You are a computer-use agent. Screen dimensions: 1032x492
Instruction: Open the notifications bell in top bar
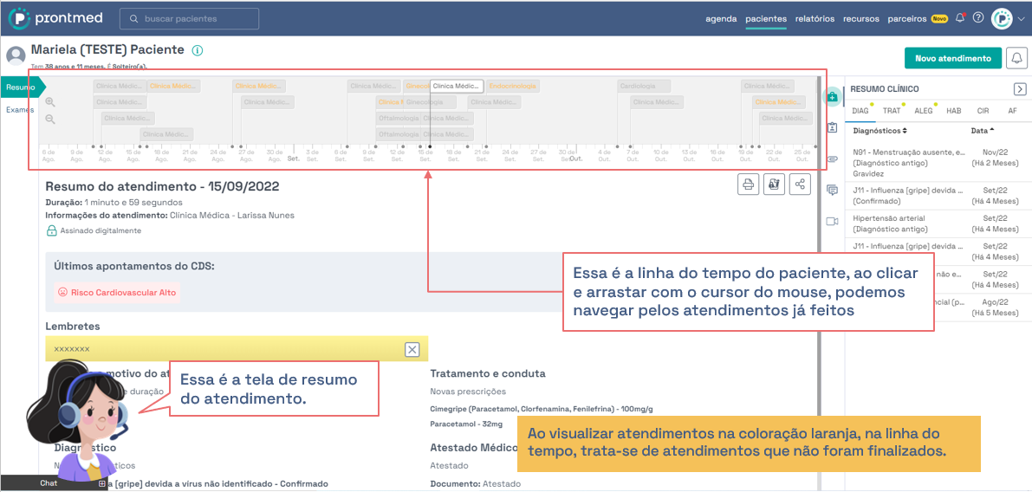[960, 18]
